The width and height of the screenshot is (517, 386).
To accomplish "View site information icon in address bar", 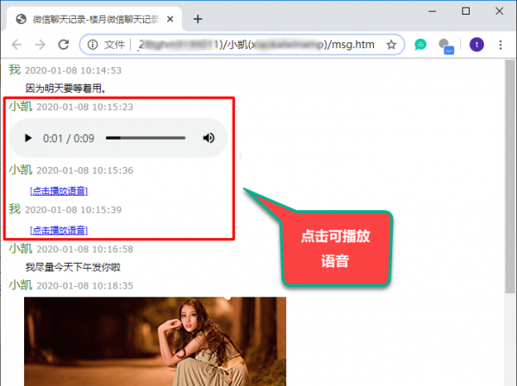I will pos(91,45).
